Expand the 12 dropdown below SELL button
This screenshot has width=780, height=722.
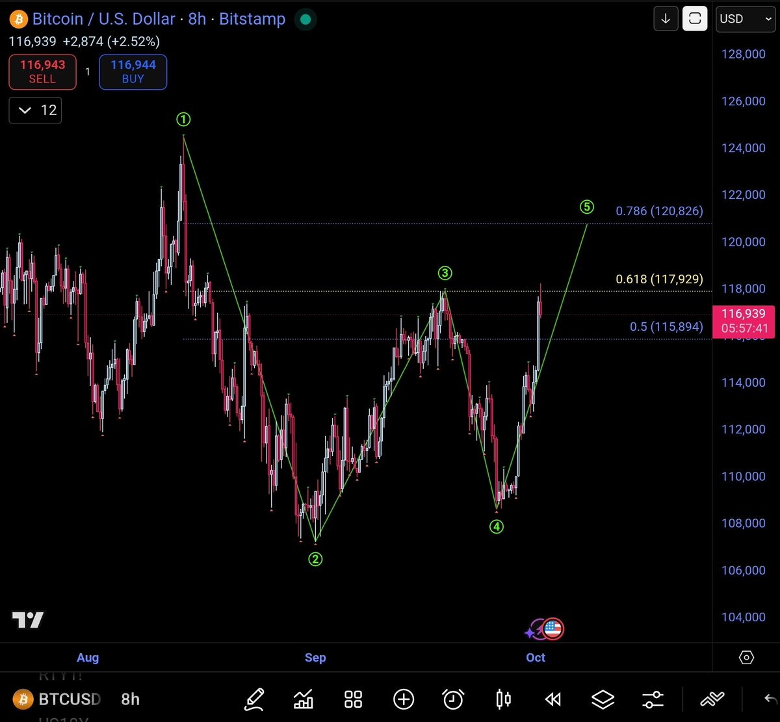(x=34, y=110)
